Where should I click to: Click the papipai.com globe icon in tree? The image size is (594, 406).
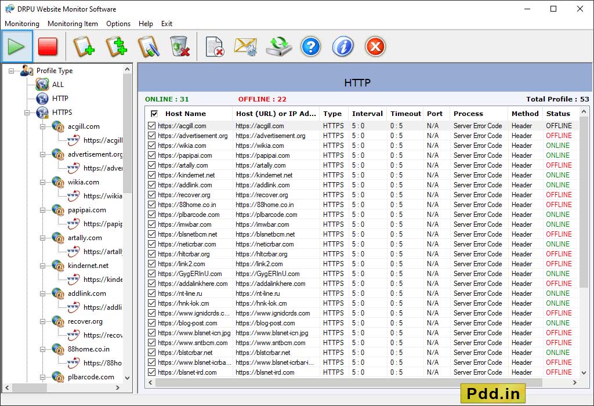[x=58, y=210]
